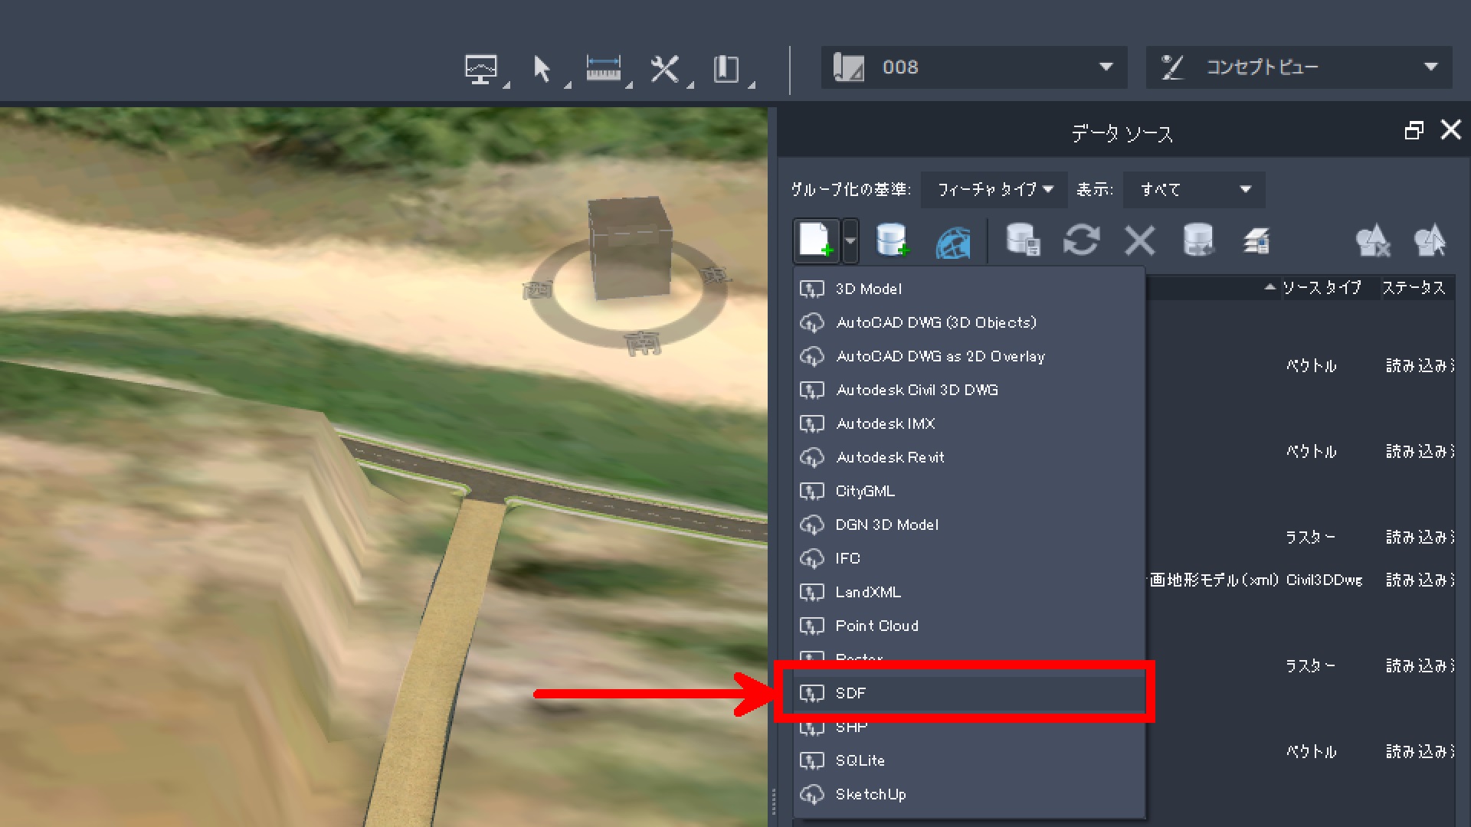
Task: Expand the add file data source arrow
Action: (x=850, y=240)
